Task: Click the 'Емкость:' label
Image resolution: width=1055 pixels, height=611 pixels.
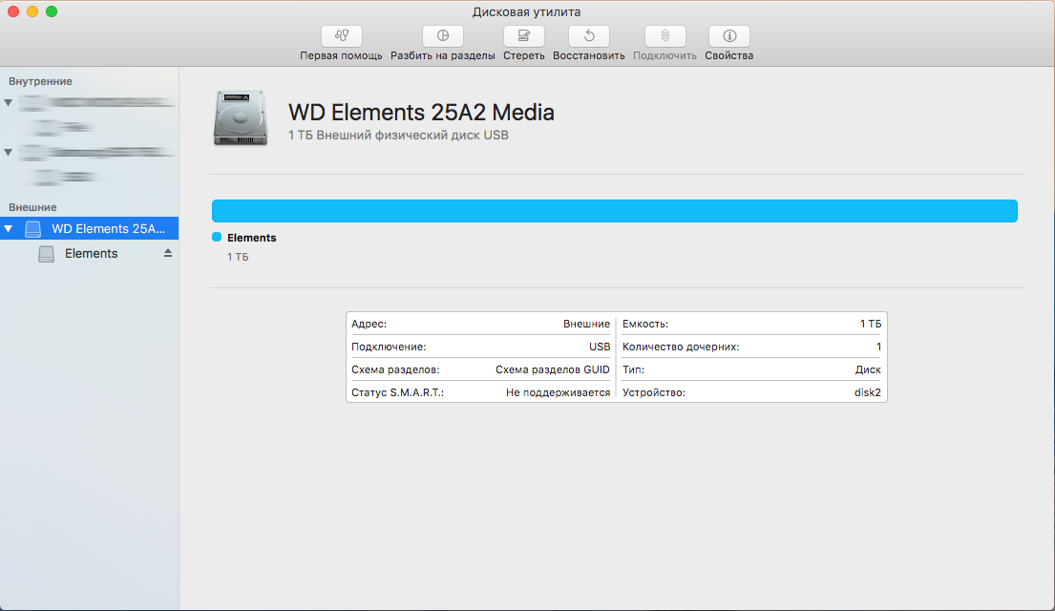Action: (x=645, y=324)
